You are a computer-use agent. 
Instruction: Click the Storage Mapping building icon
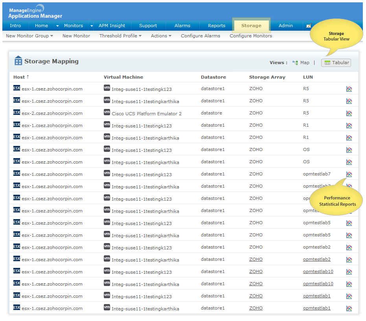pos(18,61)
